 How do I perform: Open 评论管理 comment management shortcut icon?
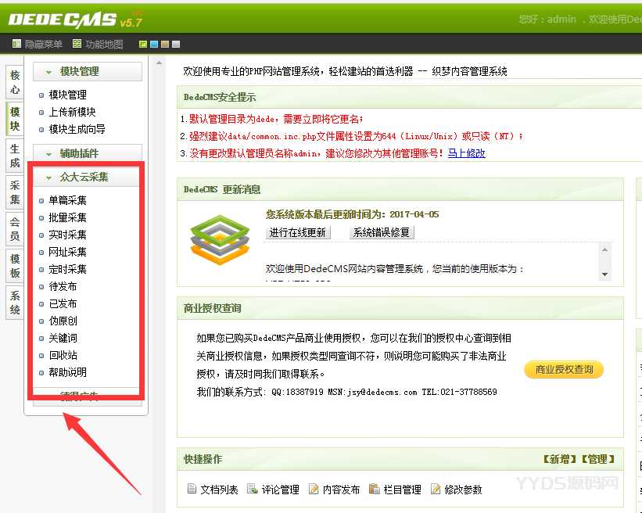point(253,490)
